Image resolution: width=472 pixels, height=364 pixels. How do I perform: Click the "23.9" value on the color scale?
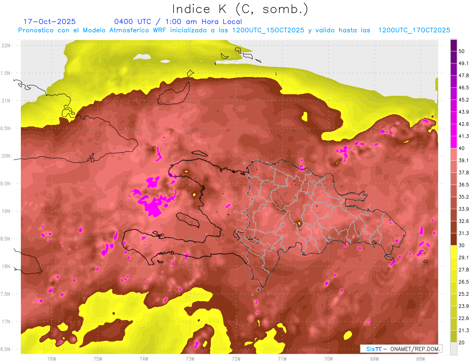(464, 306)
